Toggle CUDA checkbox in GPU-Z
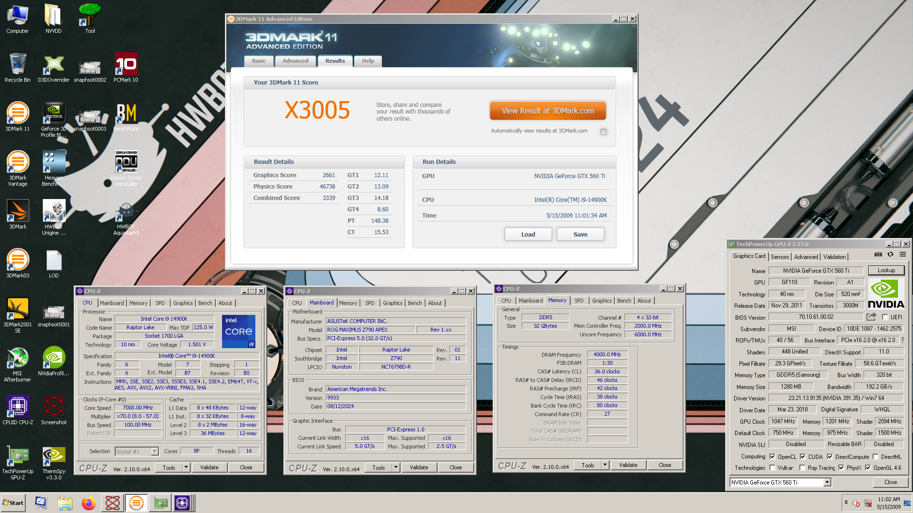 pos(803,456)
